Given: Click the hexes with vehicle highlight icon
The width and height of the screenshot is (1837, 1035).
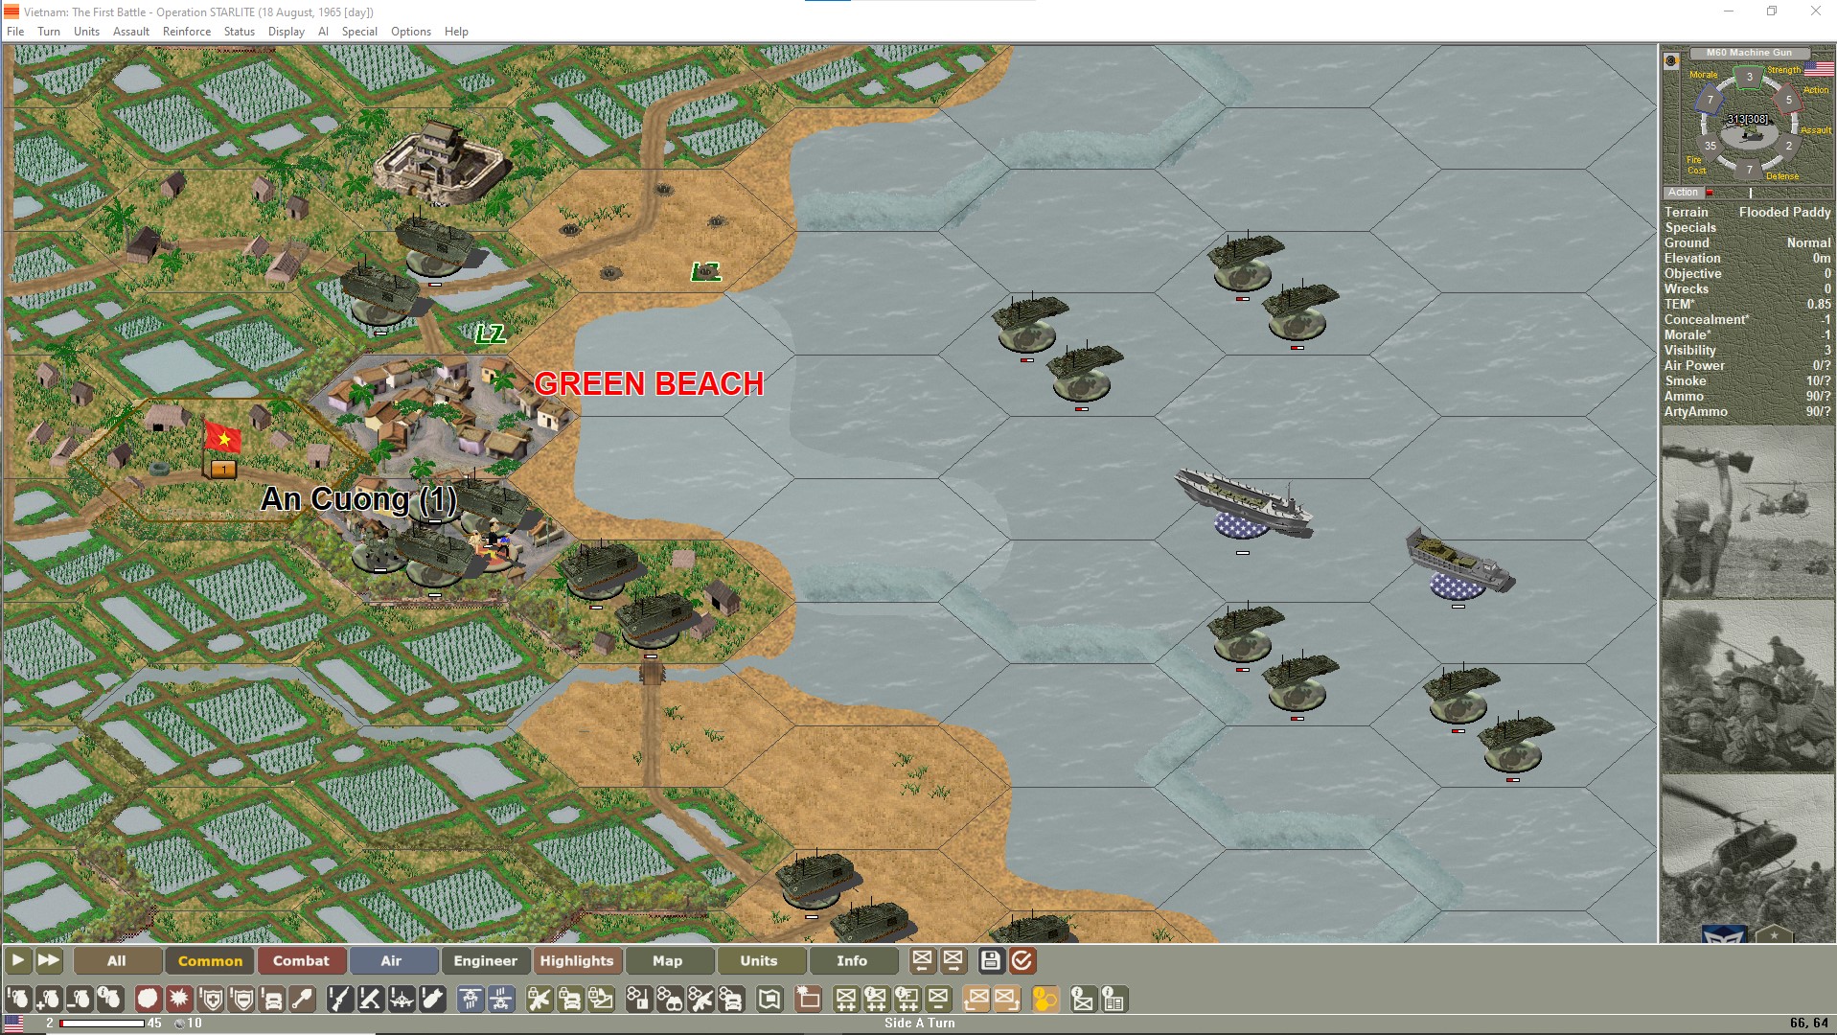Looking at the screenshot, I should (730, 1000).
